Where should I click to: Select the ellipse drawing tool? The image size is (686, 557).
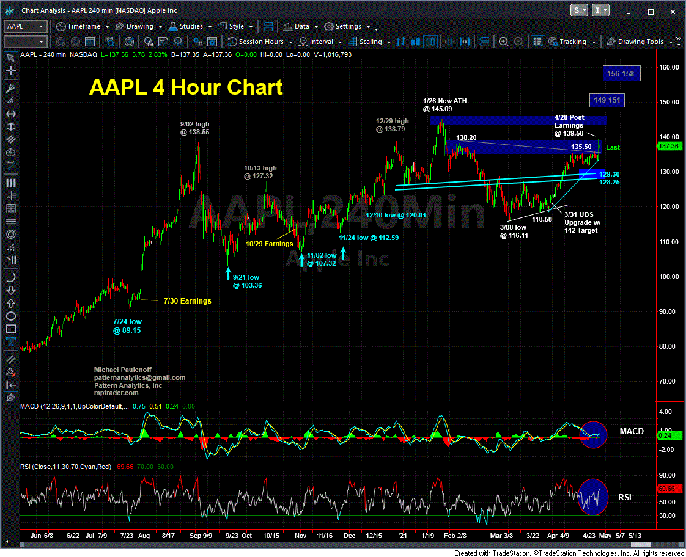click(x=10, y=316)
